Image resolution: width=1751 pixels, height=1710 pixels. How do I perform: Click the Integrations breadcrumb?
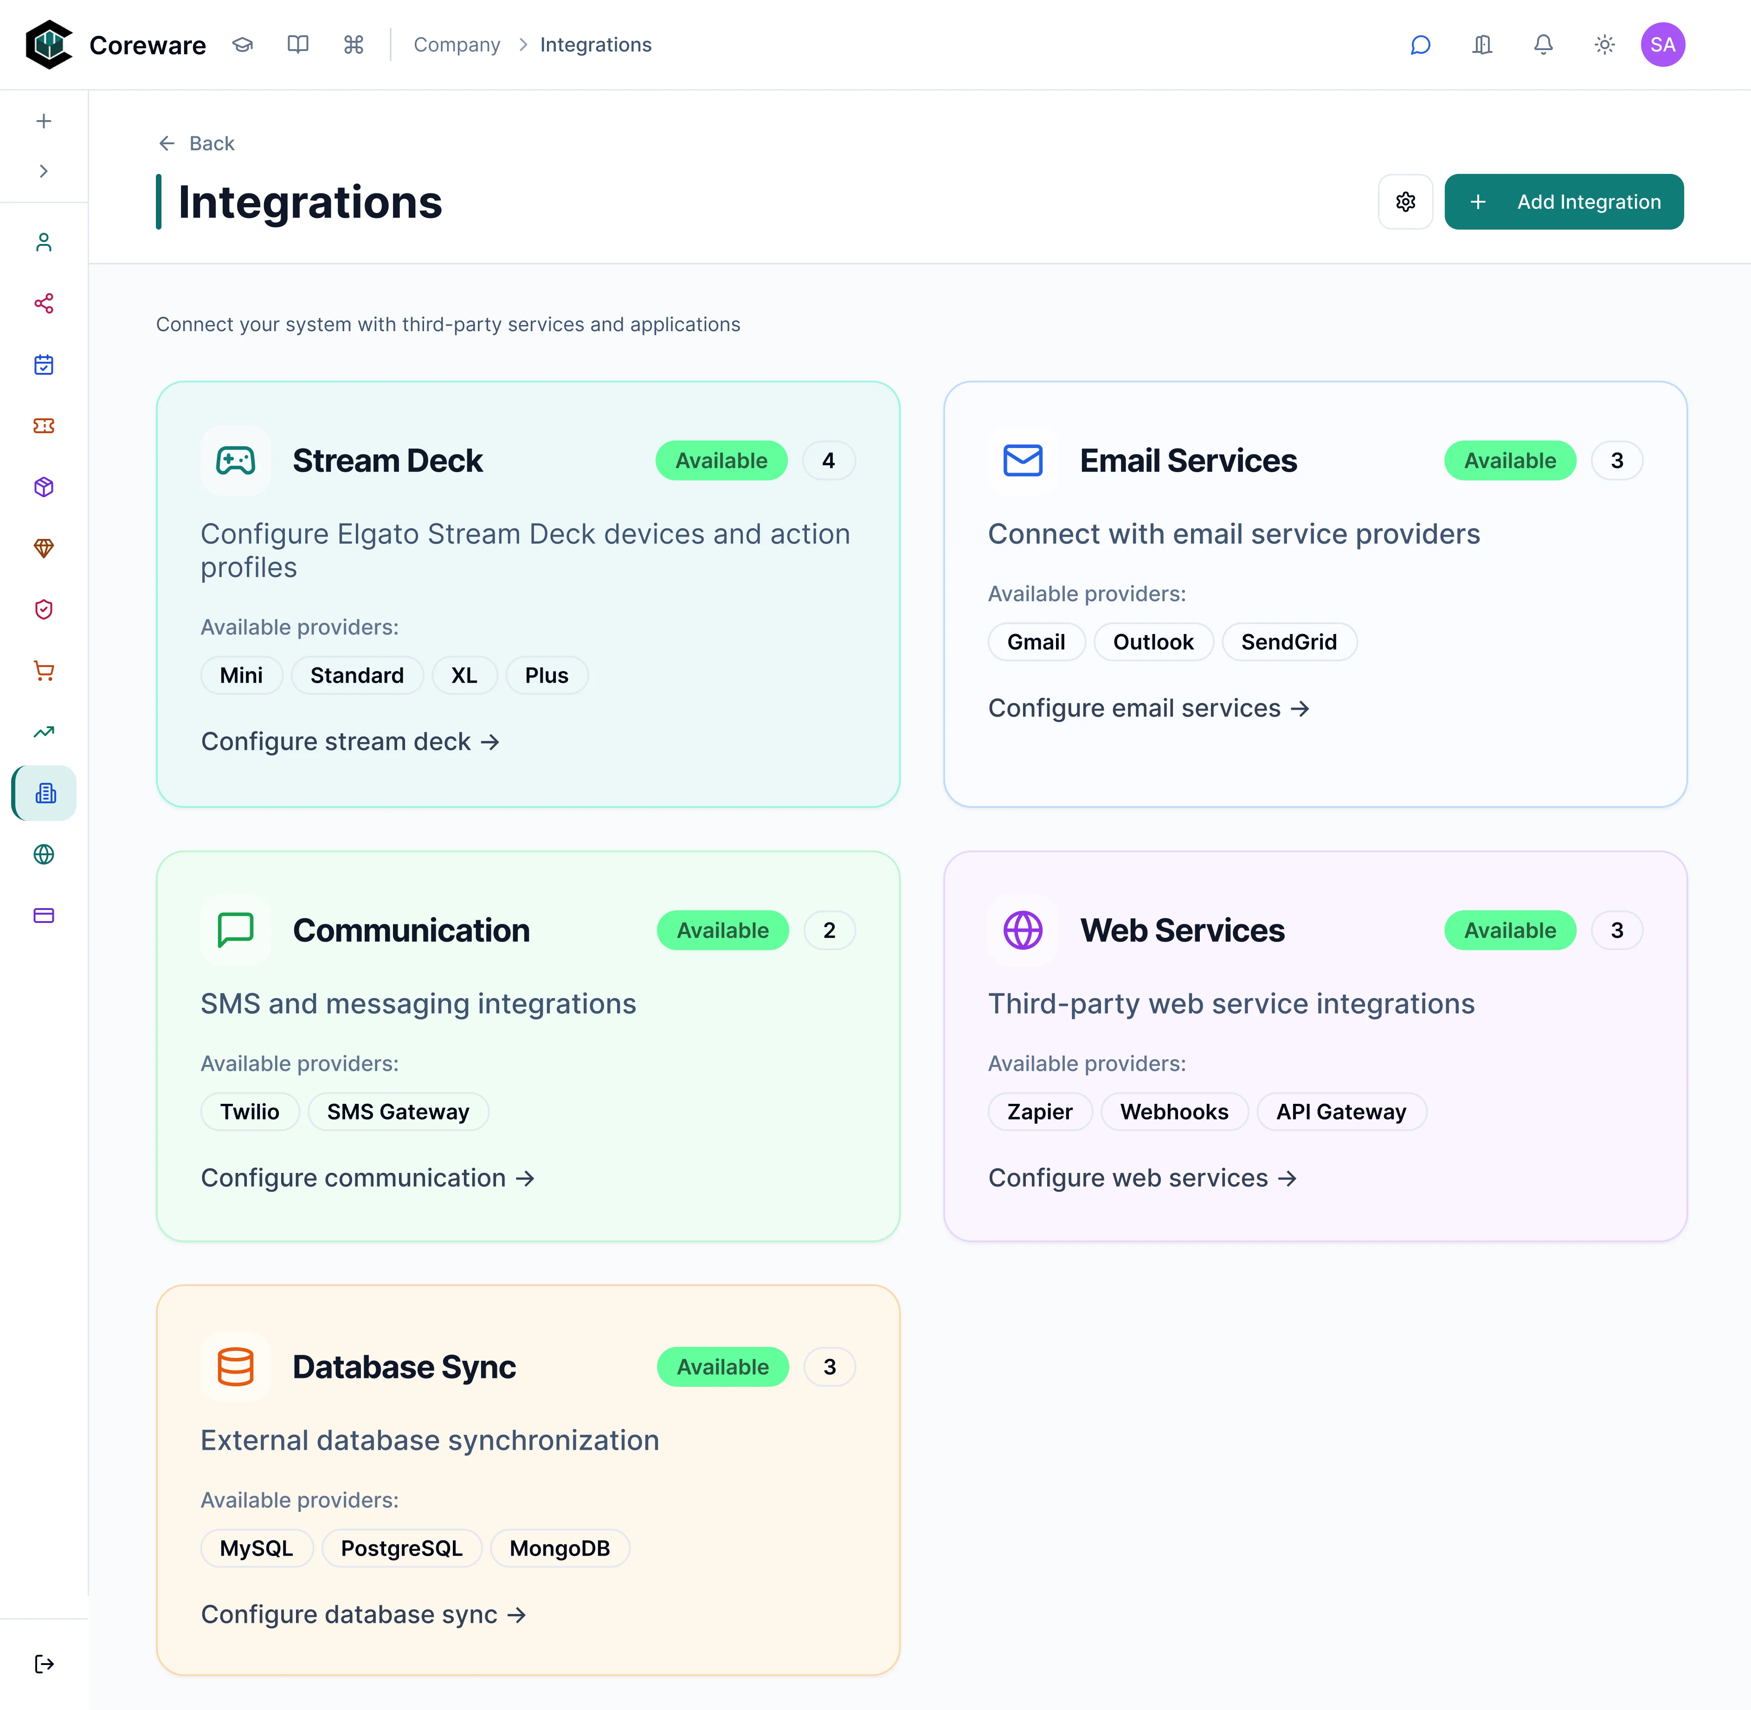pos(596,45)
